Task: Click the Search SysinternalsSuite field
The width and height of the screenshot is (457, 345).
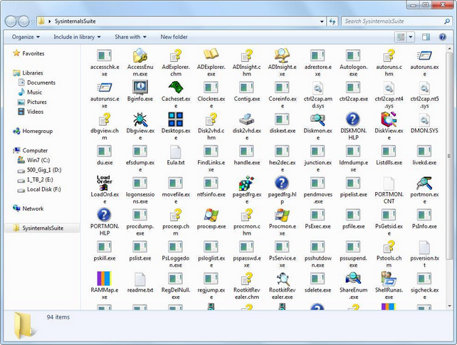Action: tap(395, 21)
